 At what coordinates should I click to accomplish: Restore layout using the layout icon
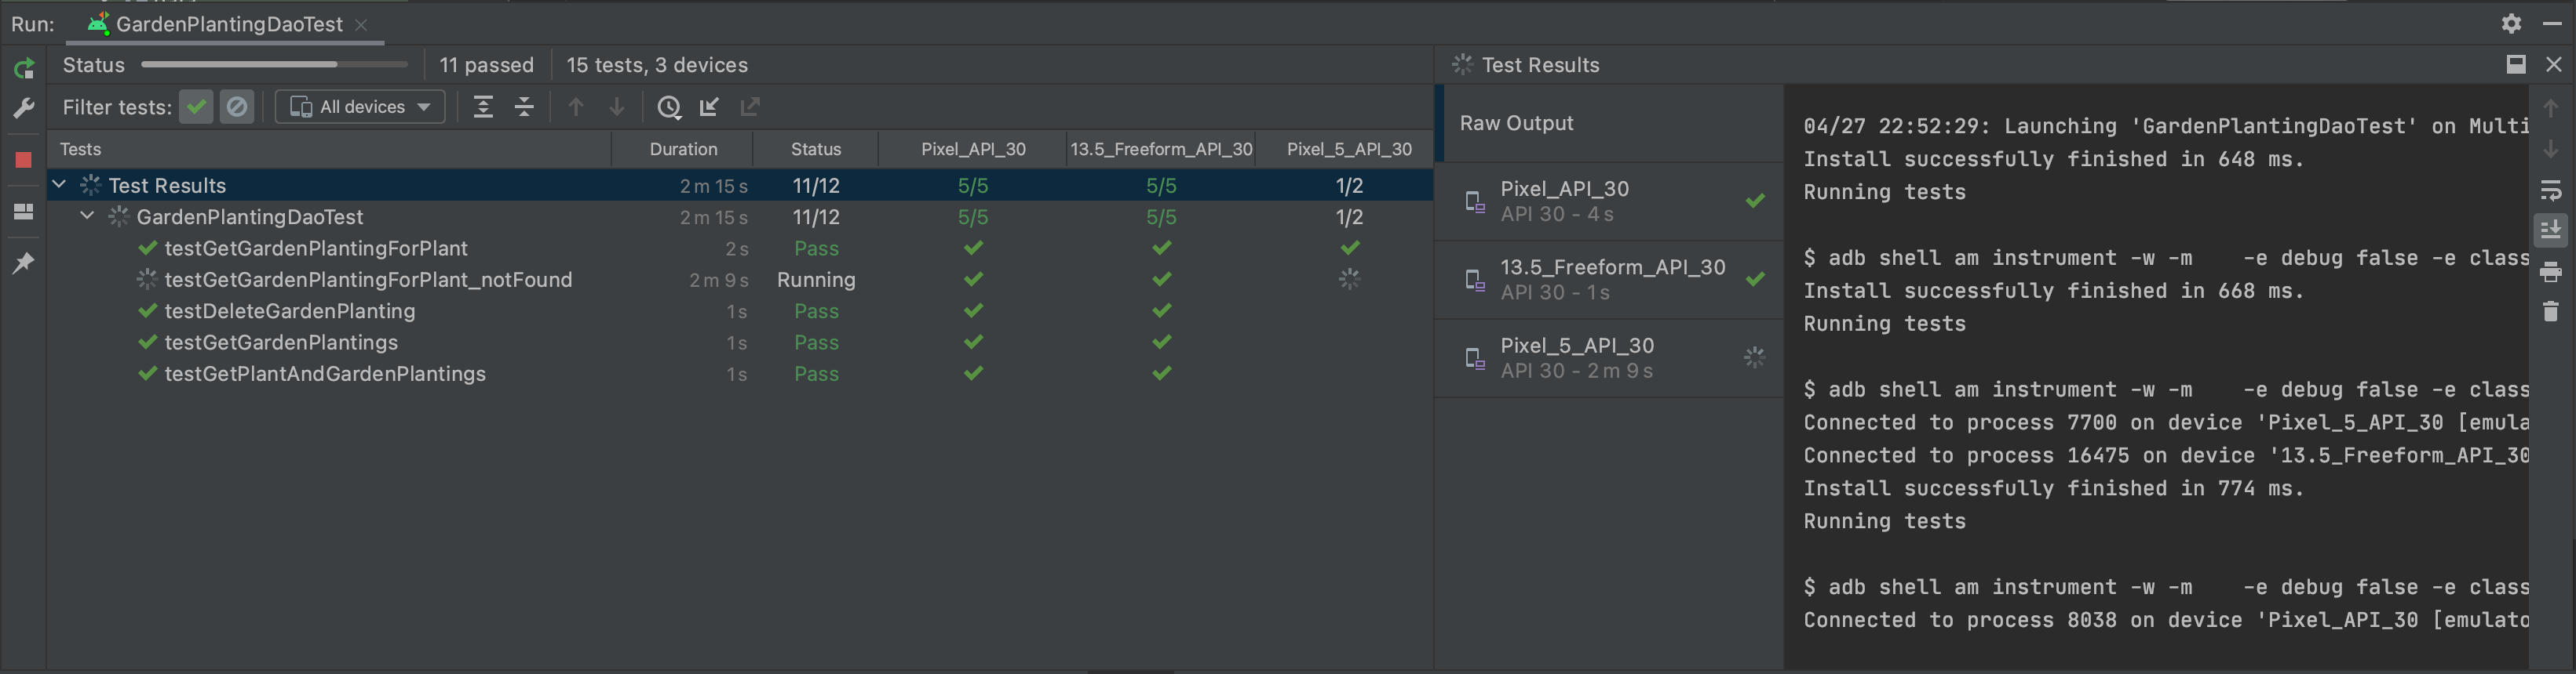[24, 211]
